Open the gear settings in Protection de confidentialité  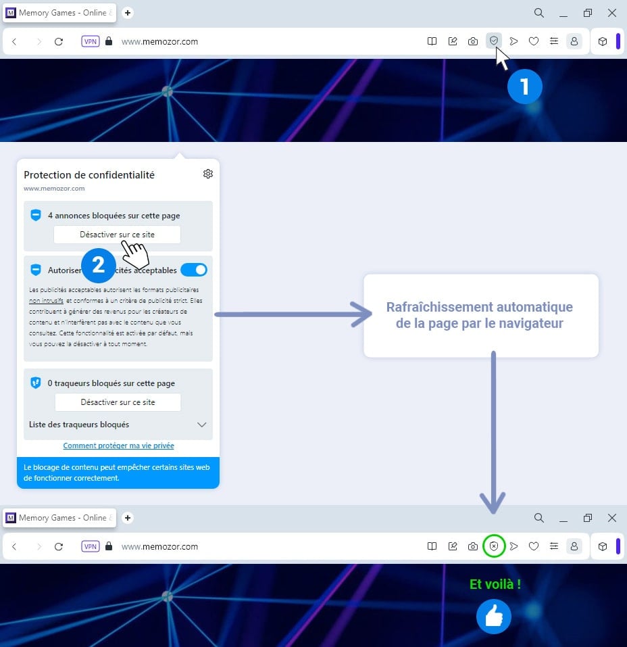(x=208, y=174)
